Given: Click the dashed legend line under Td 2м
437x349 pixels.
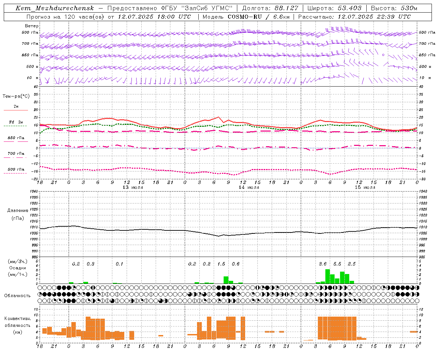Looking at the screenshot, I should tap(16, 126).
